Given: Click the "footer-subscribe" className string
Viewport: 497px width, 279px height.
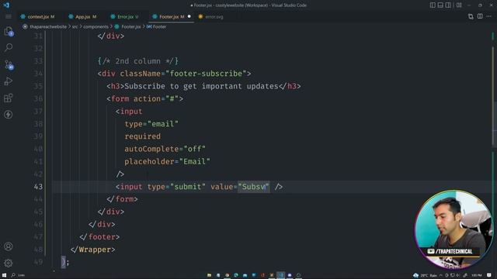Looking at the screenshot, I should pyautogui.click(x=206, y=74).
